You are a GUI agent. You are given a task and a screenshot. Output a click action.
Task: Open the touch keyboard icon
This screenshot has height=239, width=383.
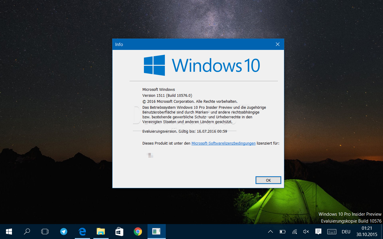tap(332, 232)
